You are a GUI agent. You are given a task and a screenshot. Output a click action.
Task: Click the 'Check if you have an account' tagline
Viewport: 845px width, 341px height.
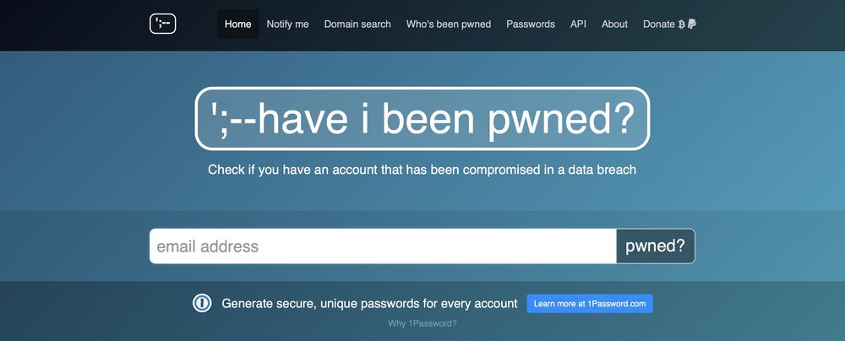point(422,170)
